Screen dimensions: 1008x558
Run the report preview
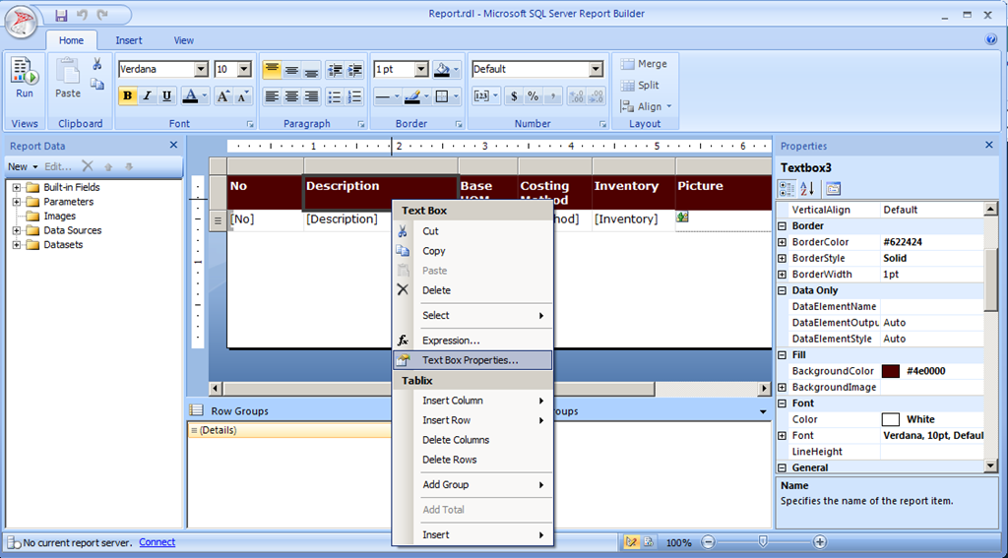(25, 78)
